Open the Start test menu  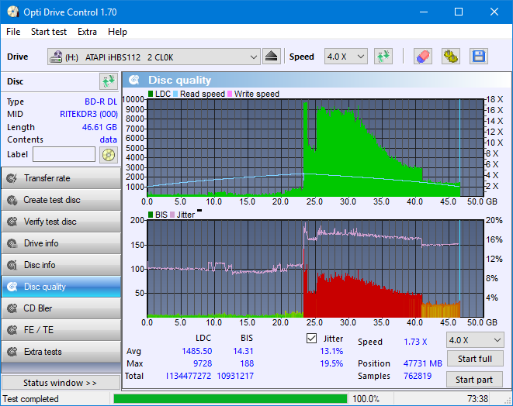coord(49,32)
